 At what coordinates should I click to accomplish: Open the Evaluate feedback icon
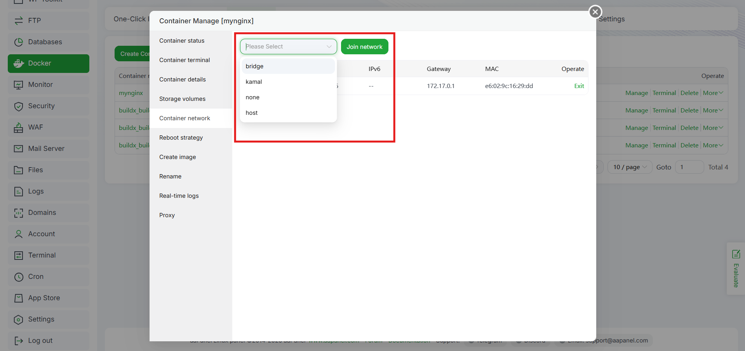(x=736, y=254)
